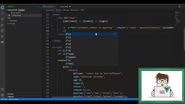Open the Explorer view in activity bar
The image size is (185, 104).
(2, 8)
